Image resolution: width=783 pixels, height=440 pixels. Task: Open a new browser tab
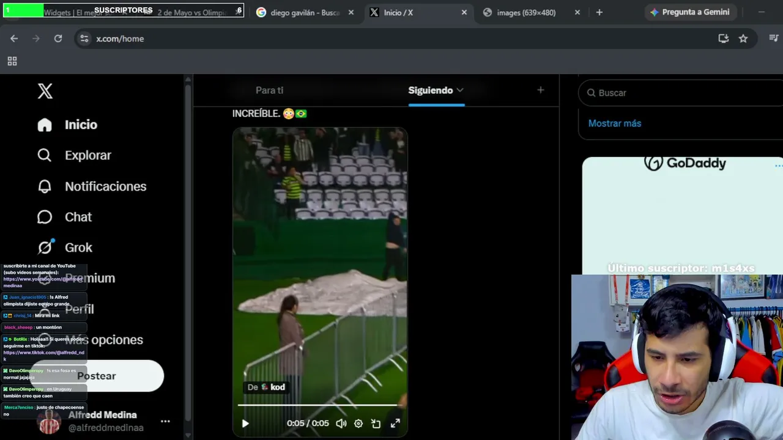(x=599, y=12)
